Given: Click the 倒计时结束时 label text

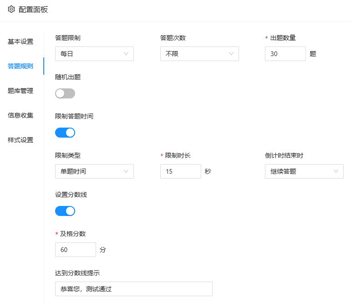Looking at the screenshot, I should pos(284,155).
